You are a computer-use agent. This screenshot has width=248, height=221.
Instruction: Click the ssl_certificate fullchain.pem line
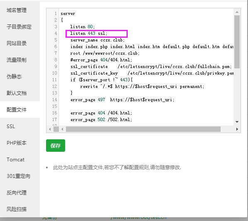[x=151, y=67]
